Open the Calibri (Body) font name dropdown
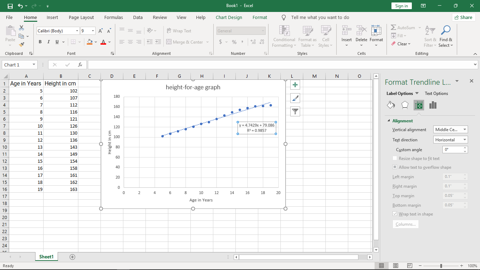The height and width of the screenshot is (270, 480). (77, 31)
